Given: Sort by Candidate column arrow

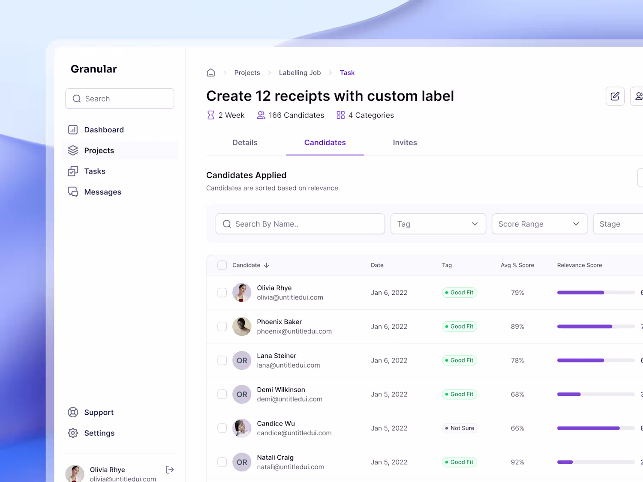Looking at the screenshot, I should [x=266, y=265].
